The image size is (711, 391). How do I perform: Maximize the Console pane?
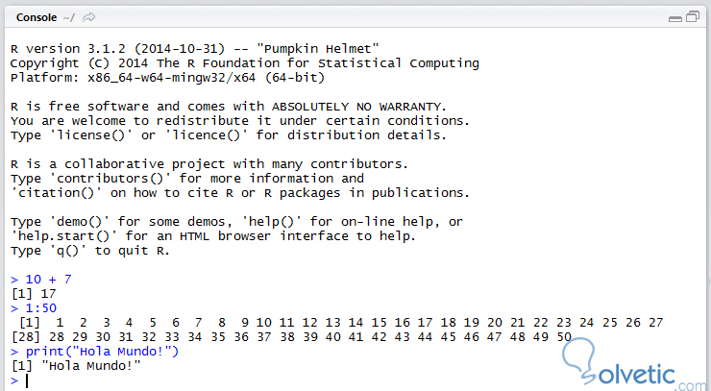pos(692,17)
